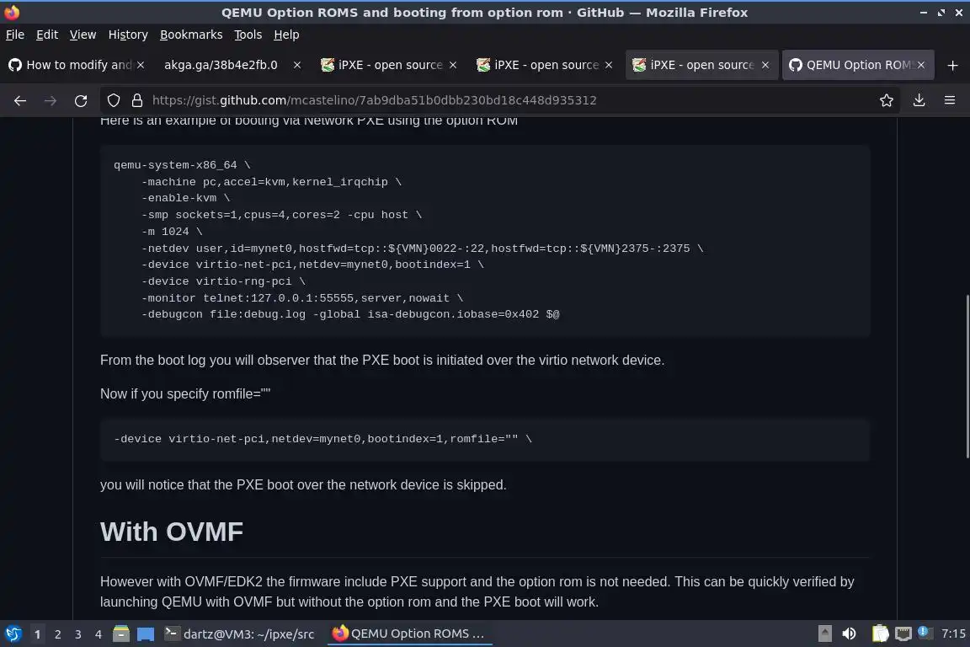Click the '-machine pc,accel=kvm' code line

point(272,182)
